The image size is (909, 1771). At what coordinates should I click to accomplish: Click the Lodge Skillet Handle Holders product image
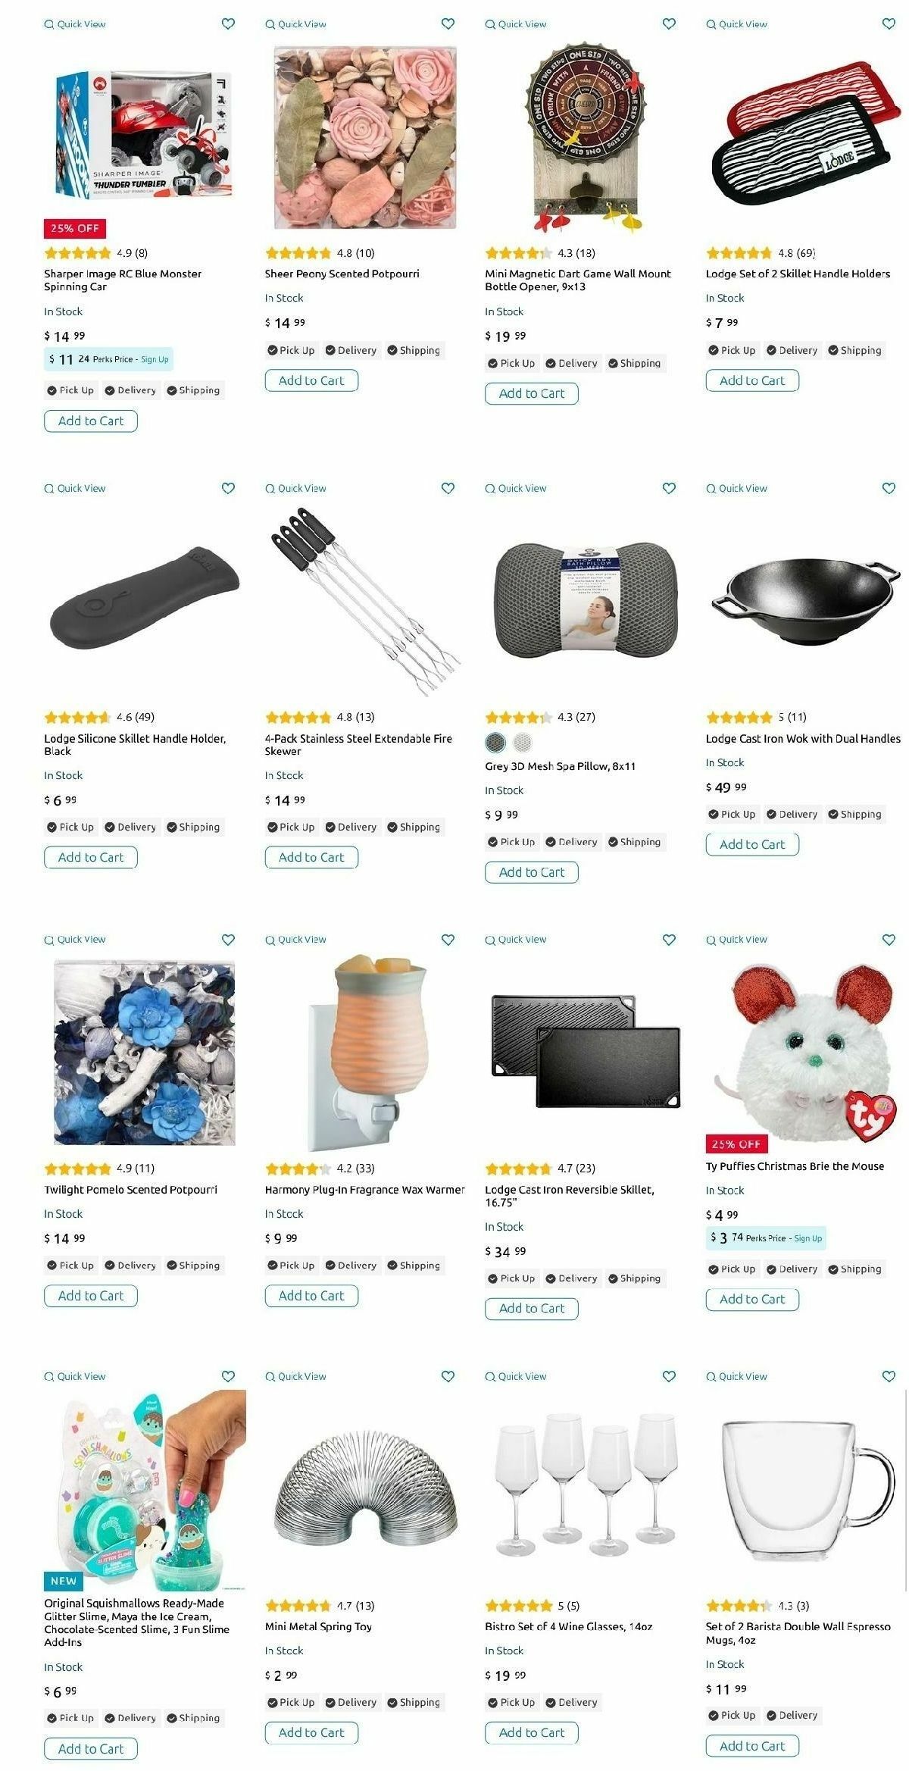click(804, 133)
